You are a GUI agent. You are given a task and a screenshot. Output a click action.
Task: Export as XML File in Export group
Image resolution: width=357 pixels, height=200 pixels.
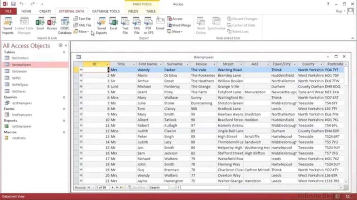coord(137,25)
